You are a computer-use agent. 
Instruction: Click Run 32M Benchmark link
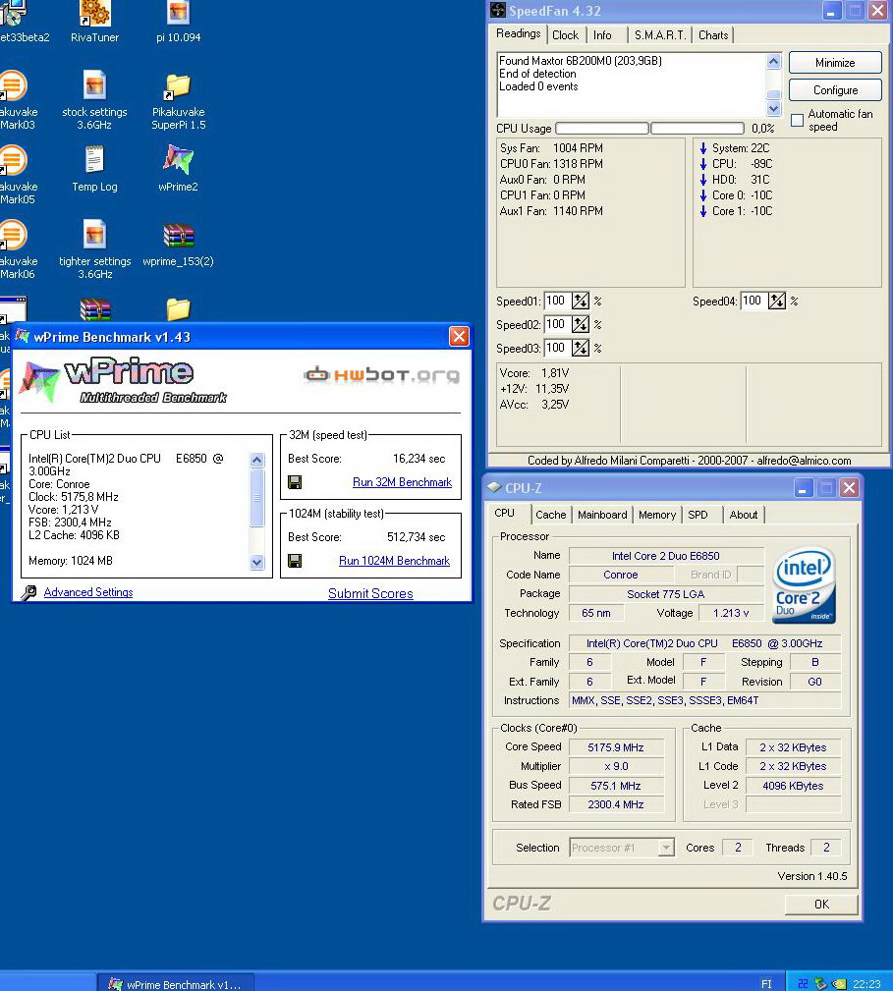click(402, 482)
